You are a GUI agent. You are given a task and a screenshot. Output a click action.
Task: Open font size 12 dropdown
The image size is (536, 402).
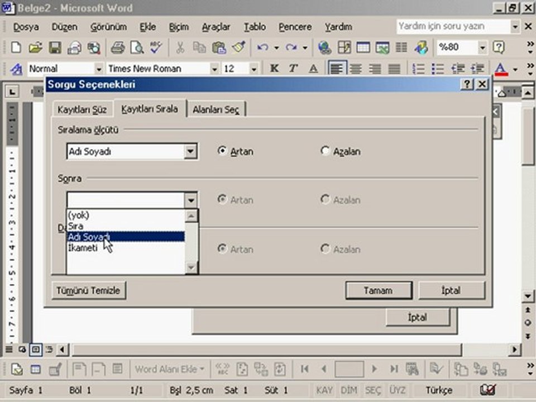253,69
